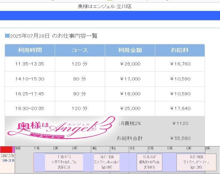Click the ¥17,000 amount cell
The width and height of the screenshot is (220, 174).
coord(130,79)
